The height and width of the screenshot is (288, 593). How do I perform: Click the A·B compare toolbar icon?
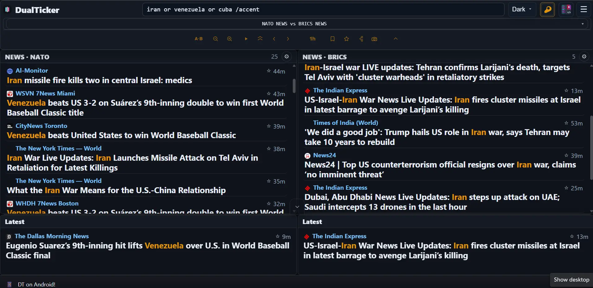pyautogui.click(x=198, y=39)
